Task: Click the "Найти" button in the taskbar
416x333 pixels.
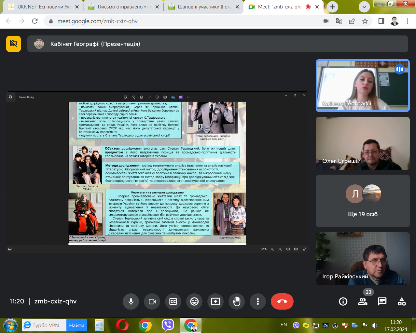Action: point(76,325)
